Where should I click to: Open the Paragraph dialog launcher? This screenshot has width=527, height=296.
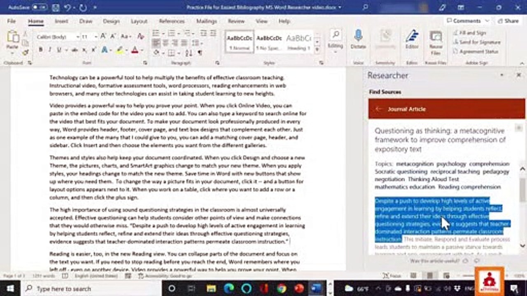pos(217,63)
